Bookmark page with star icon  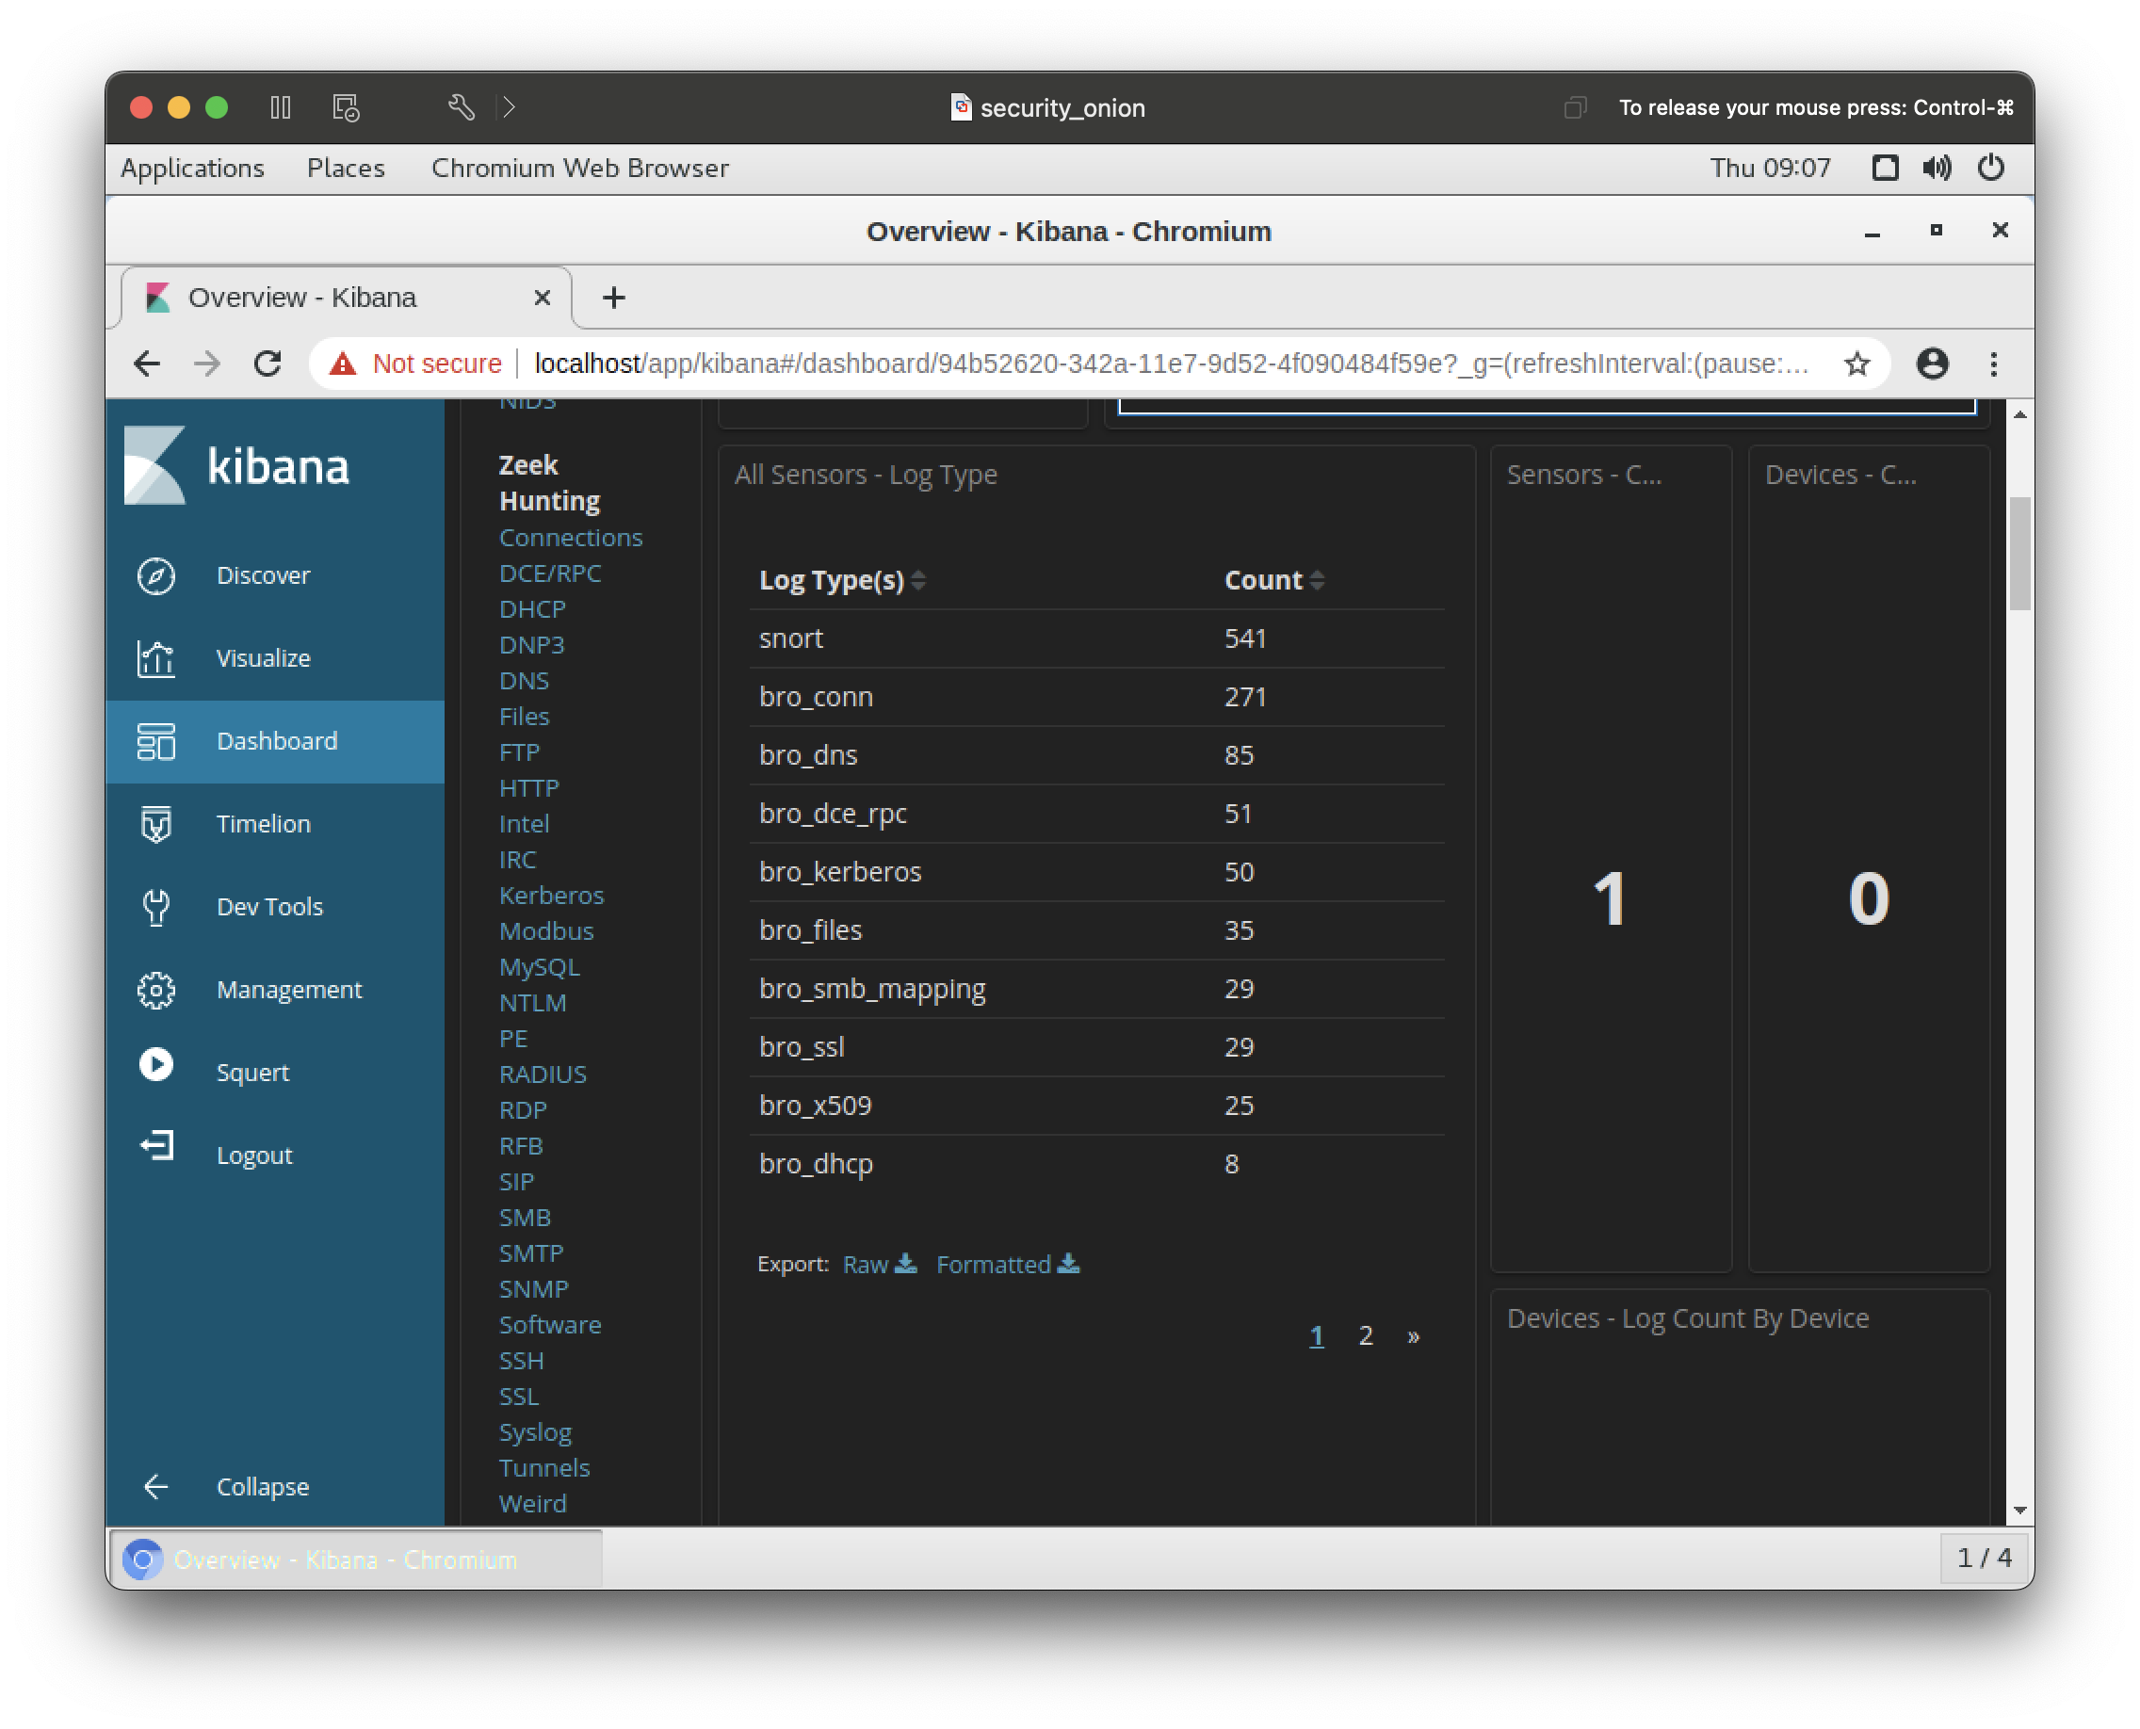coord(1856,364)
